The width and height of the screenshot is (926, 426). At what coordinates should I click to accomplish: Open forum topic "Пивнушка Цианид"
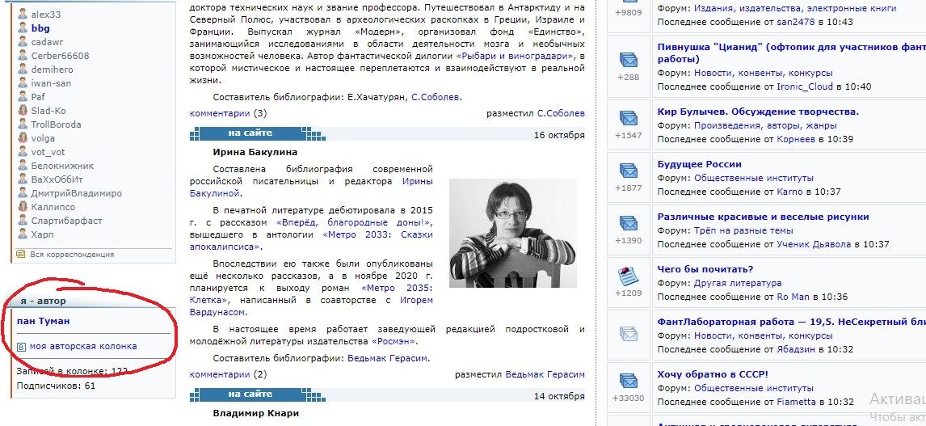pos(789,47)
